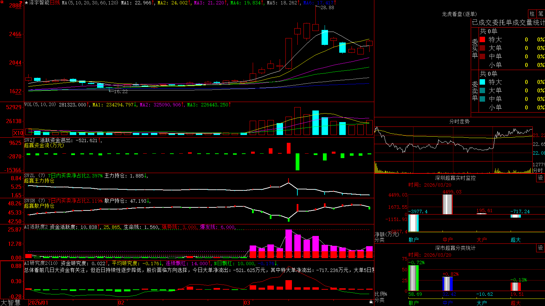The image size is (545, 306).
Task: Click the tallest magenta bar in AI活跃度2 chart
Action: tap(289, 243)
